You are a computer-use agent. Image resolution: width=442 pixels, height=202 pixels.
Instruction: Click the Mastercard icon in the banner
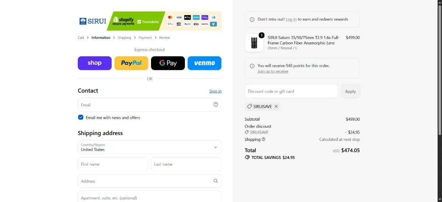170,17
